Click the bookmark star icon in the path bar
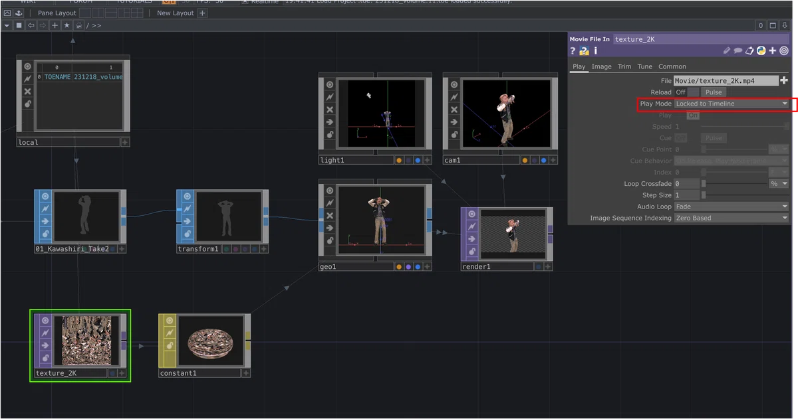 (x=66, y=25)
